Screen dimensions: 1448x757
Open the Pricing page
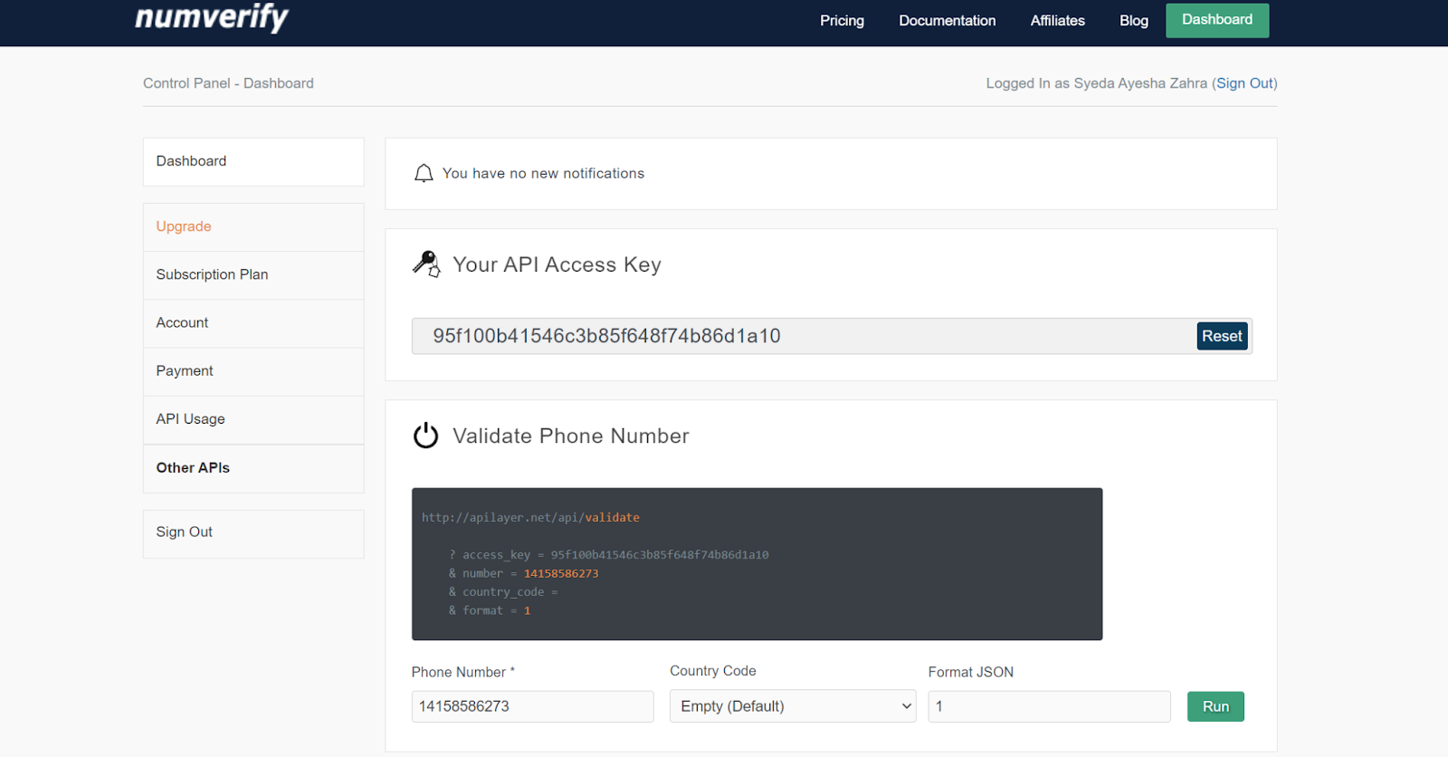tap(842, 21)
